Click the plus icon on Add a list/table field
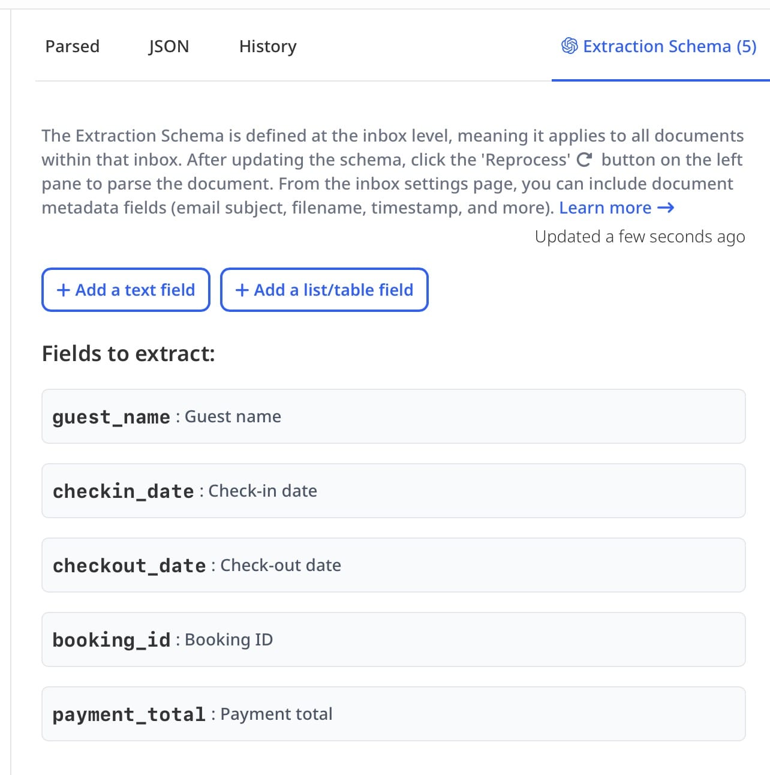 tap(242, 290)
